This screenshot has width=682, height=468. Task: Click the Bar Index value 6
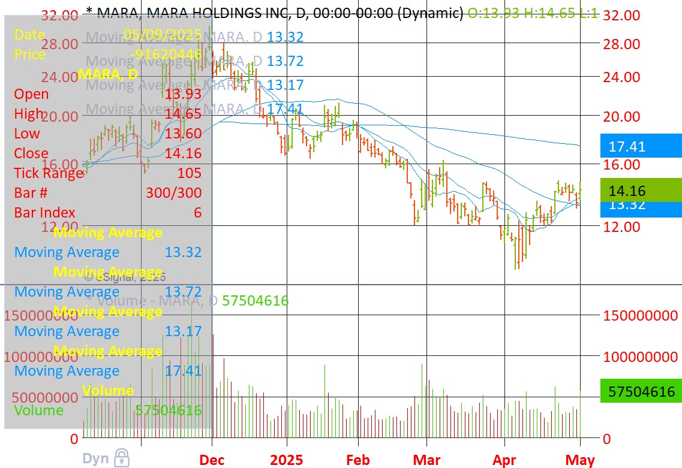(x=197, y=212)
